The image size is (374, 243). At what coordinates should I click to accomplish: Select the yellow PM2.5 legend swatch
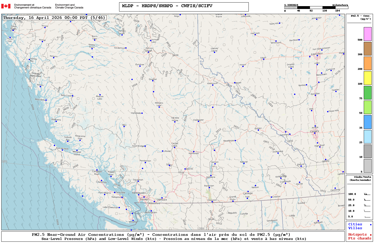point(368,78)
